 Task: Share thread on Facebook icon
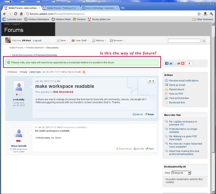click(167, 64)
